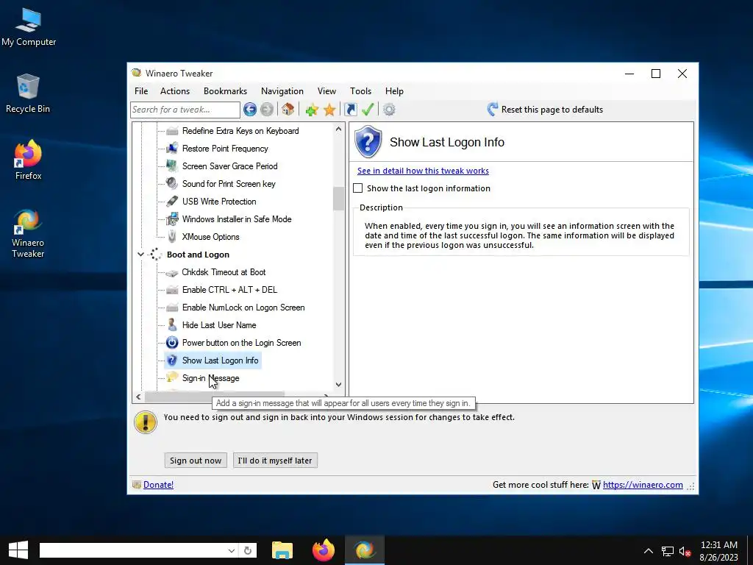This screenshot has height=565, width=753.
Task: Open the File menu
Action: (141, 91)
